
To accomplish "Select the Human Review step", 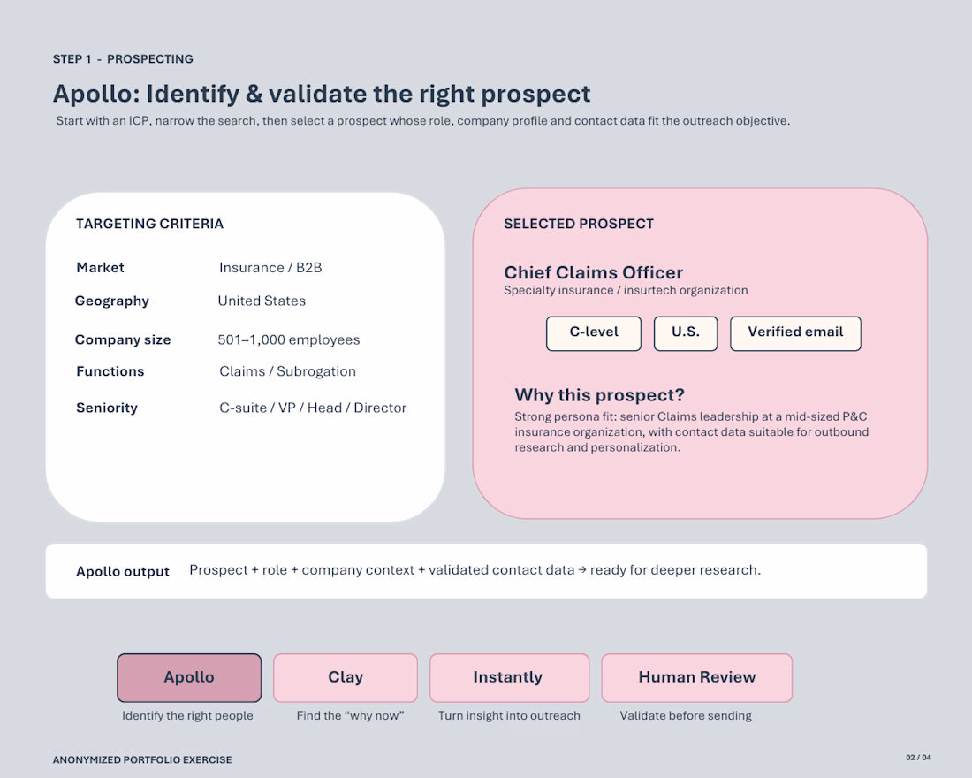I will point(697,677).
